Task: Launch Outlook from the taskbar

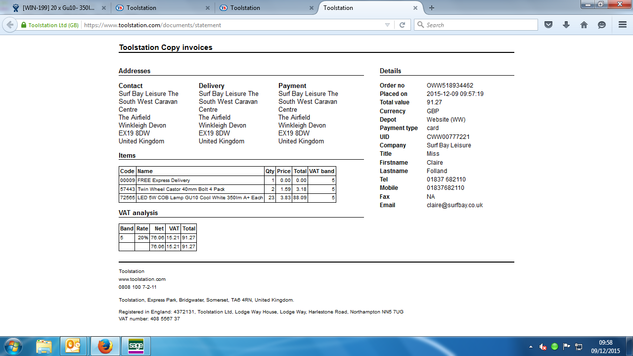Action: pos(73,346)
